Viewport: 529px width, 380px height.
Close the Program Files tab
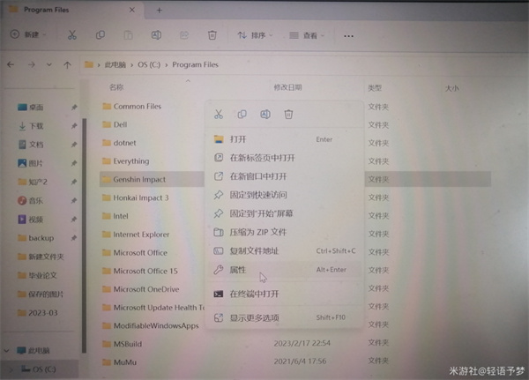[132, 10]
